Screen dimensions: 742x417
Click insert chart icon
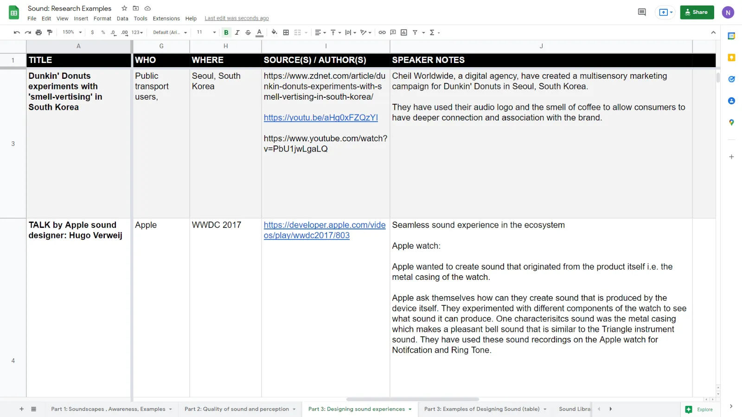coord(404,32)
